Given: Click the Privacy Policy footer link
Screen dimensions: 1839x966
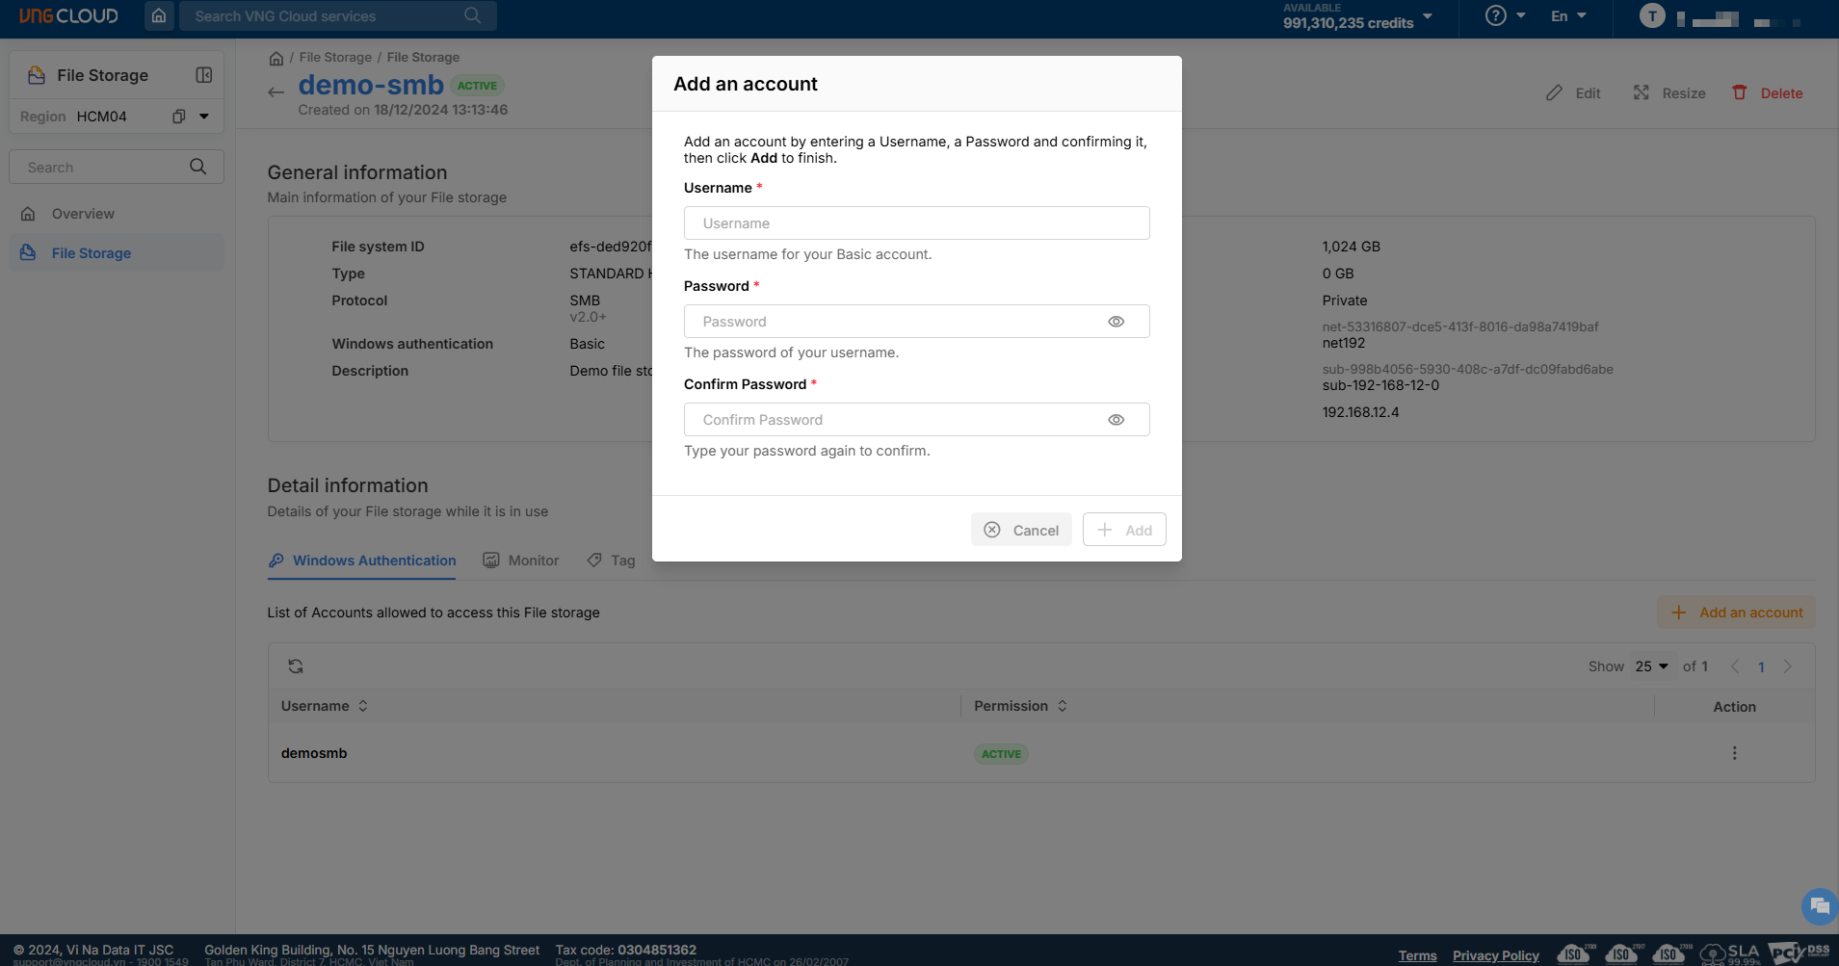Looking at the screenshot, I should click(x=1495, y=955).
